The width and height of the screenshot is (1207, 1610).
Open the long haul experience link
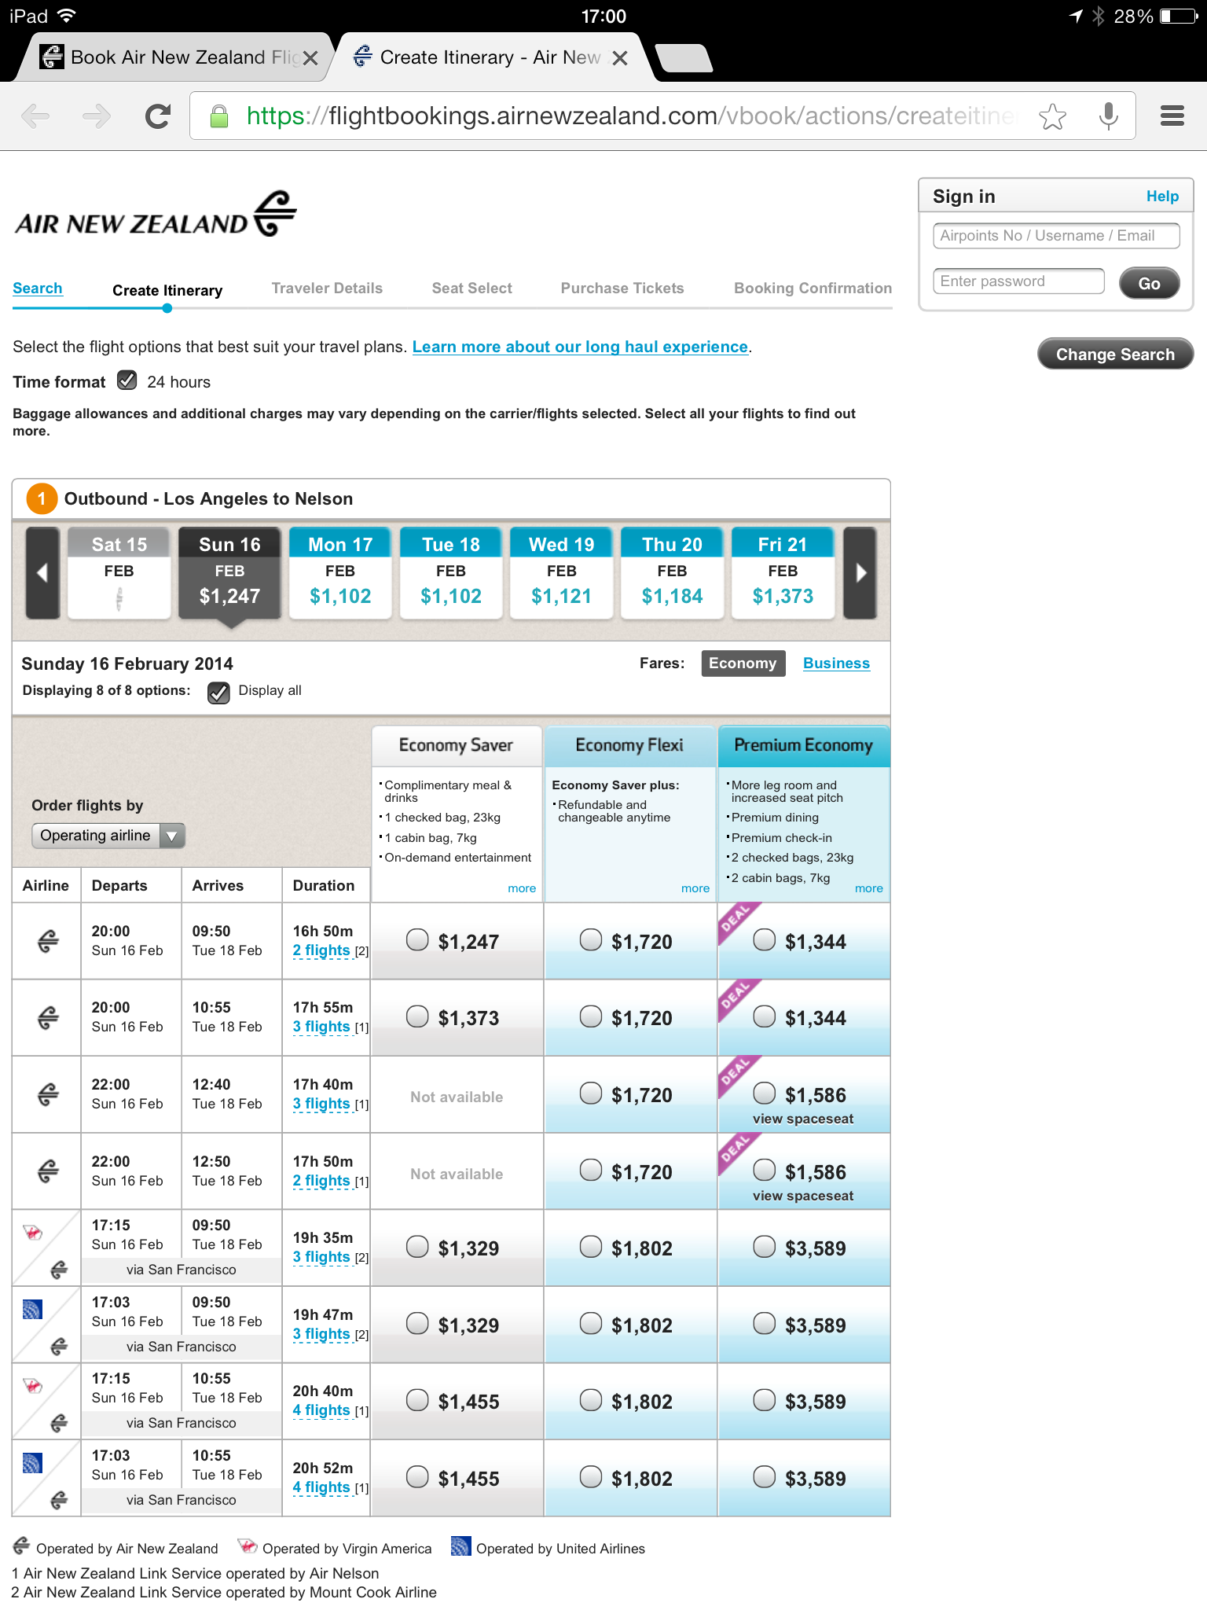pos(580,347)
